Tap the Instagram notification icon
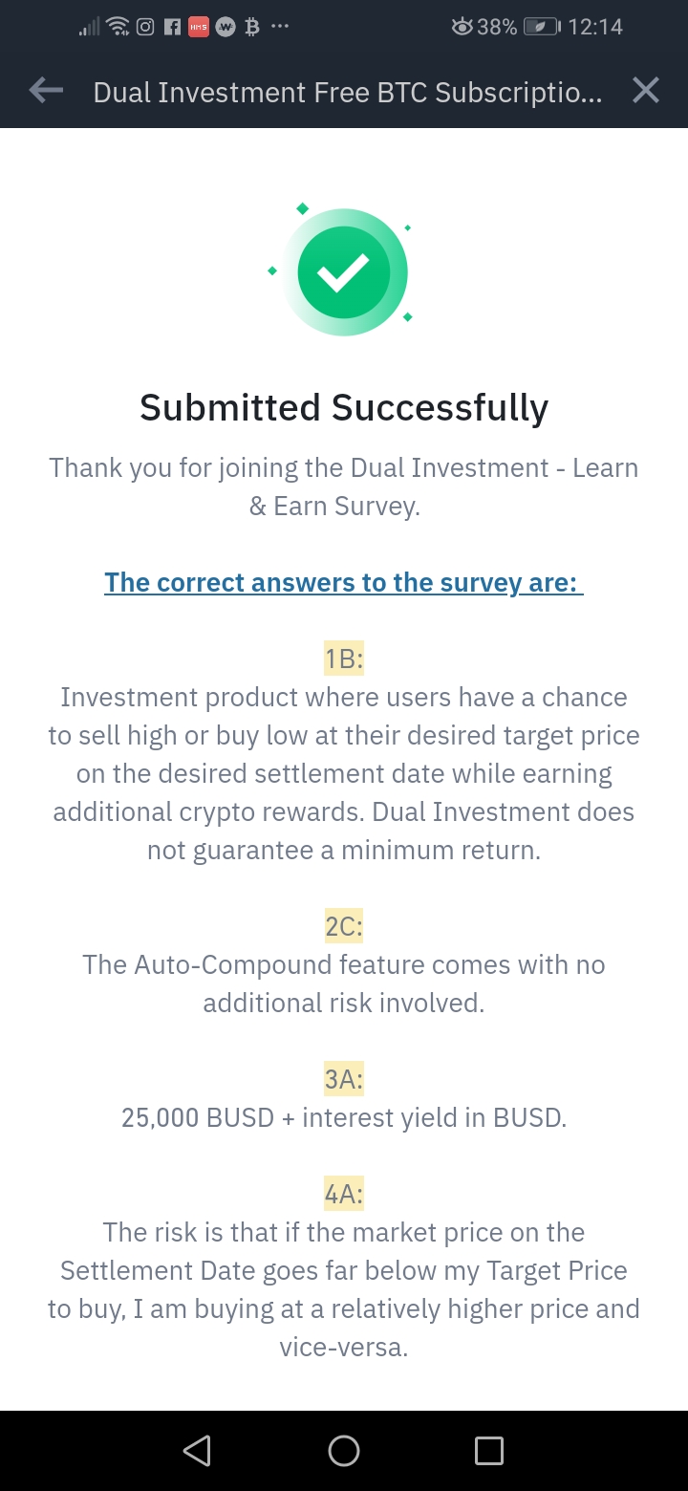 point(145,27)
